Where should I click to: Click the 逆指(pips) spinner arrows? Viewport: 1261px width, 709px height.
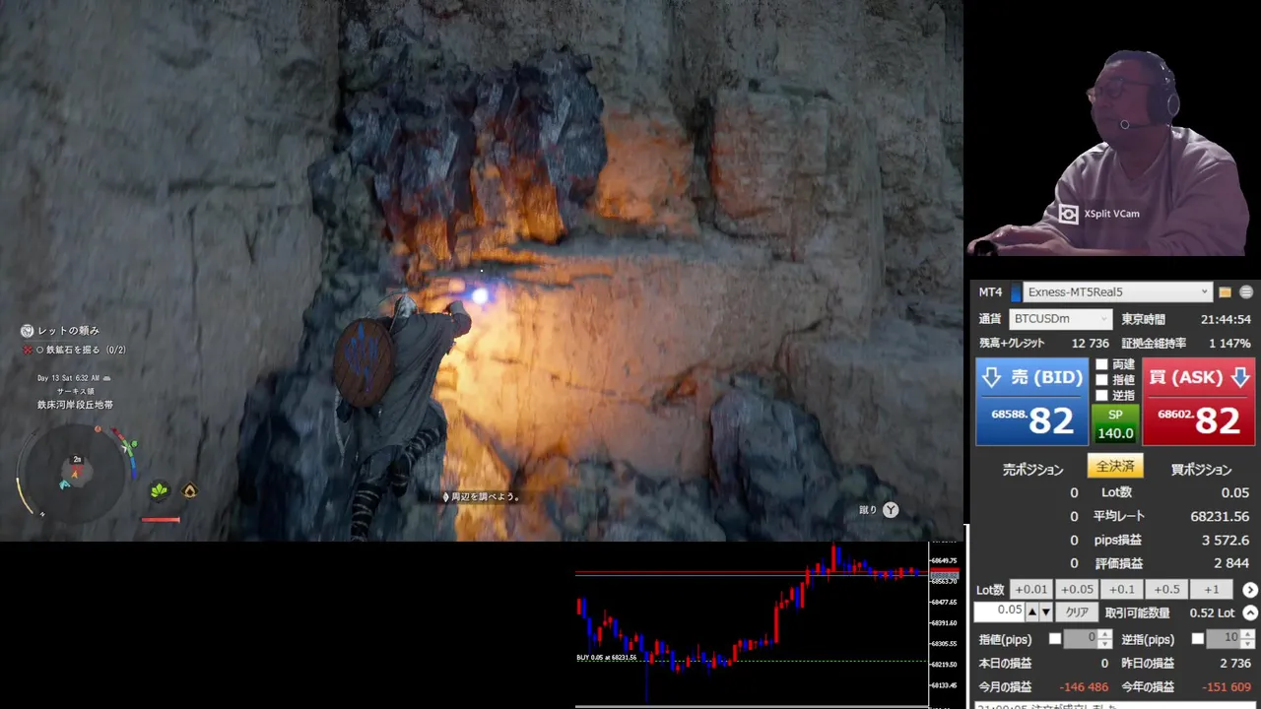(x=1248, y=639)
